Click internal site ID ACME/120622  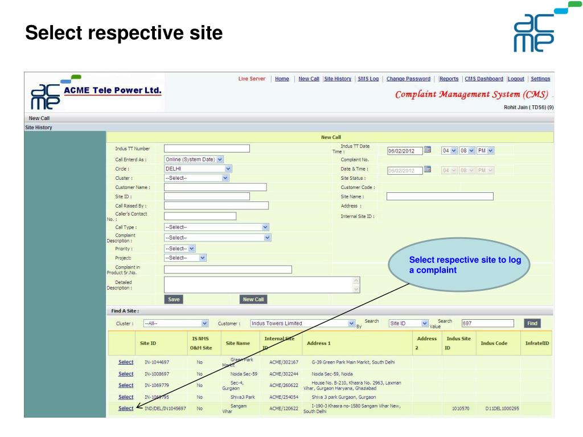click(x=284, y=409)
